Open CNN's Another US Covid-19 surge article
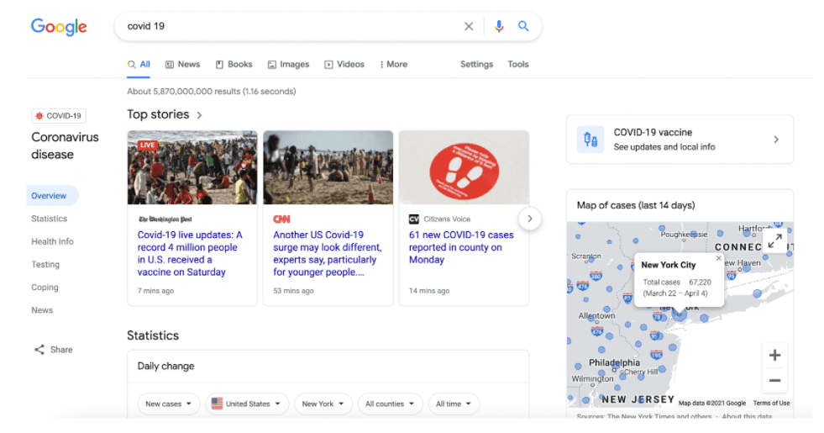The image size is (824, 433). click(328, 254)
